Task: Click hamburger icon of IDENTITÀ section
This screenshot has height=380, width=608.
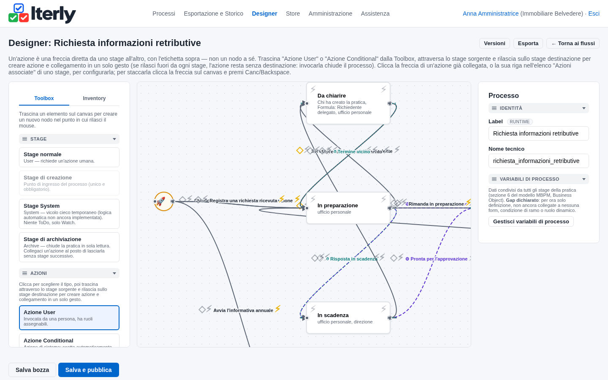Action: pos(494,108)
